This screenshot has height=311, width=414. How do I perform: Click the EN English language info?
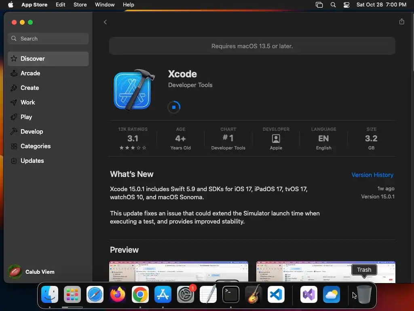pyautogui.click(x=323, y=138)
